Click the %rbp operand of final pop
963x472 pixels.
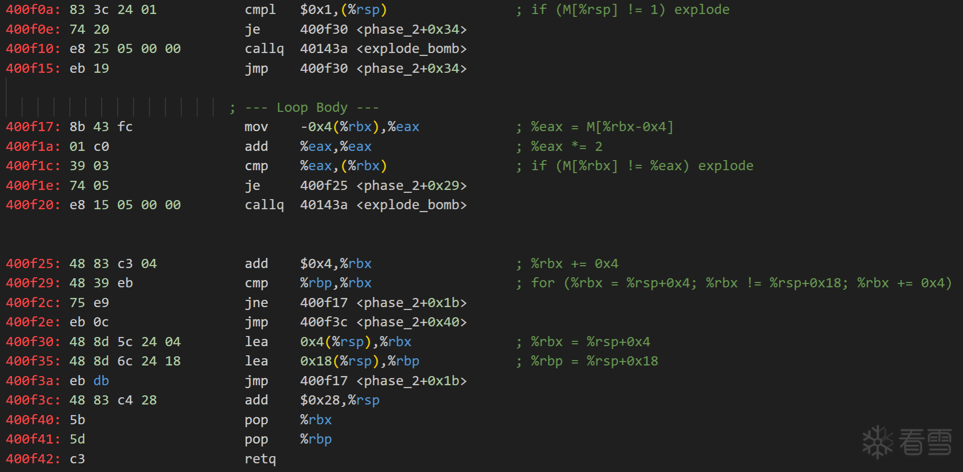pyautogui.click(x=316, y=439)
